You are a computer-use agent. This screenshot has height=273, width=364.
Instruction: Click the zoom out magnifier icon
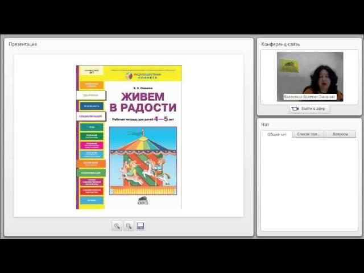pyautogui.click(x=129, y=226)
